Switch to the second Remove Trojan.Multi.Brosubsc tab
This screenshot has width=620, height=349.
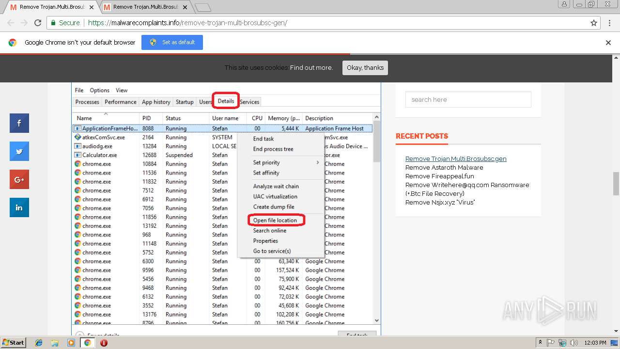(144, 7)
